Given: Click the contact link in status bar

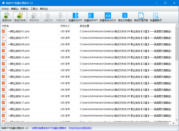Looking at the screenshot, I should click(x=62, y=128).
